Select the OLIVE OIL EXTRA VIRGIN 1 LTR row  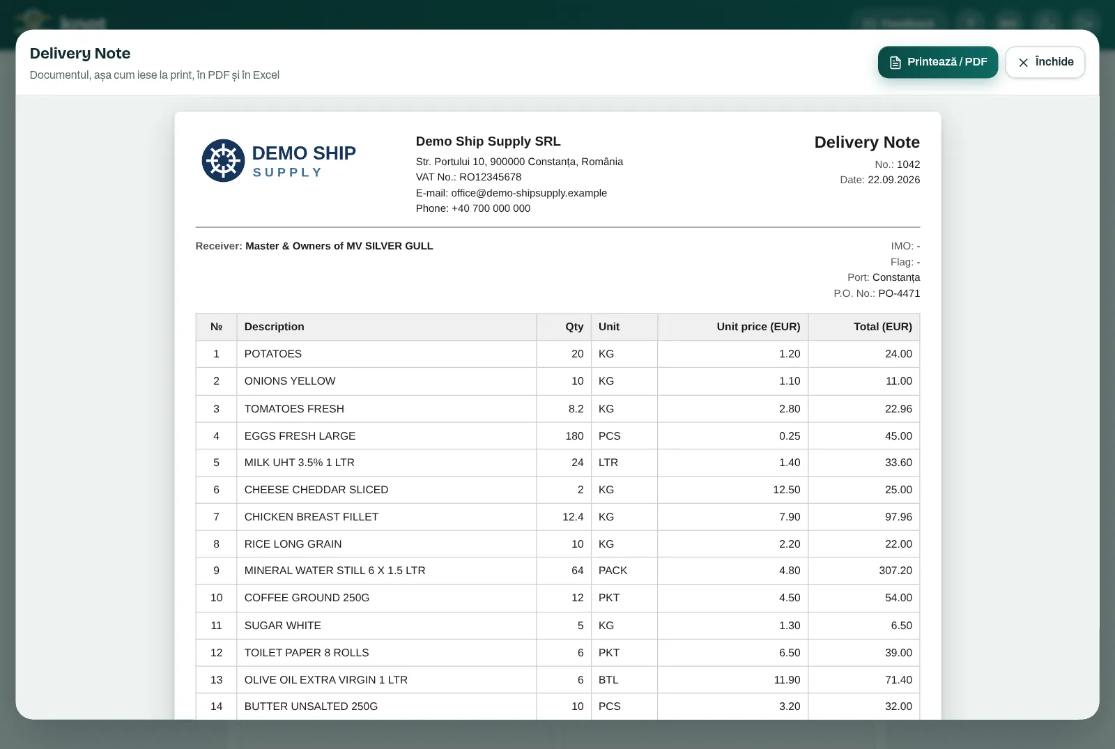click(557, 680)
